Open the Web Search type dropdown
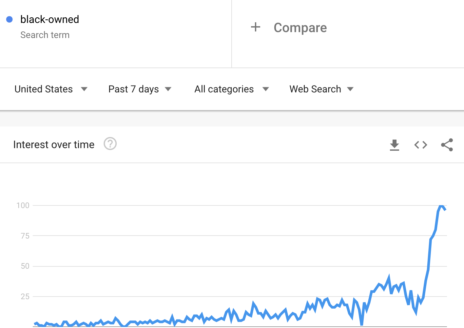 (321, 89)
